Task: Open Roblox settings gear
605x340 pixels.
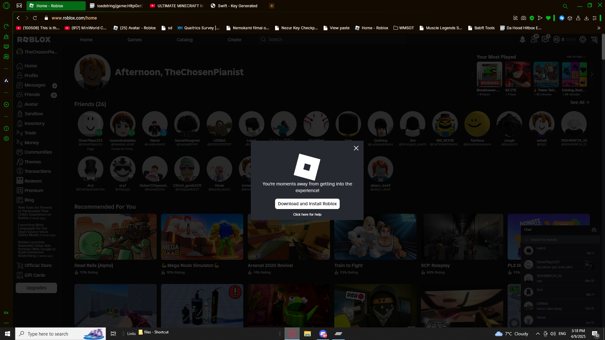Action: (583, 39)
